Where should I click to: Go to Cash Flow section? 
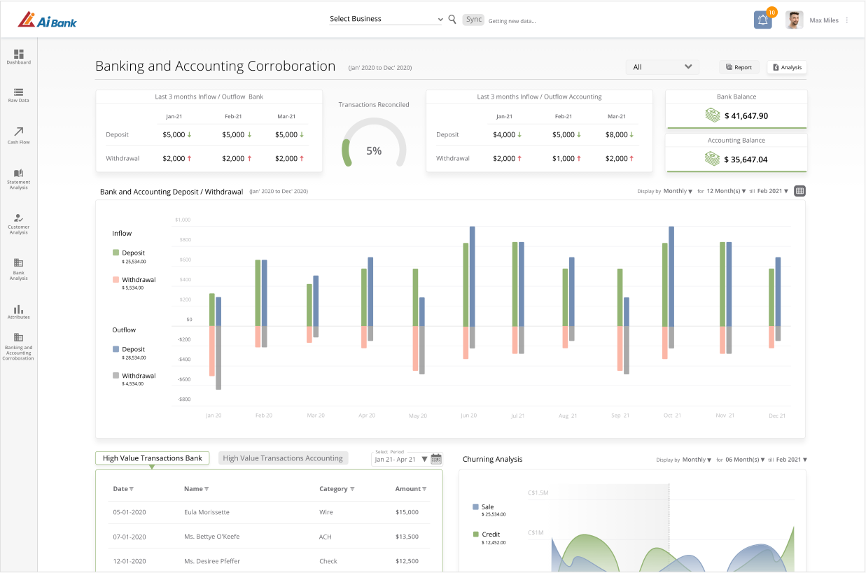(19, 132)
